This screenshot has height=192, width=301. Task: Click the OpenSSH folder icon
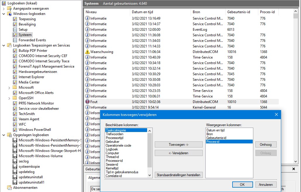click(x=15, y=98)
